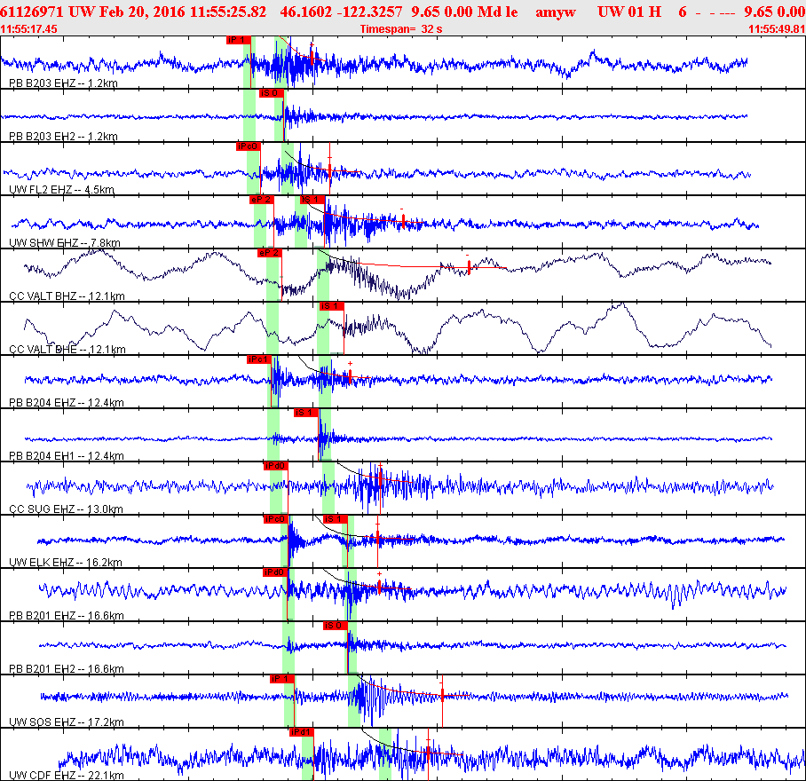Viewport: 806px width, 781px height.
Task: Click the iPd0 pick flag on CC SUG EHZ
Action: click(x=276, y=466)
